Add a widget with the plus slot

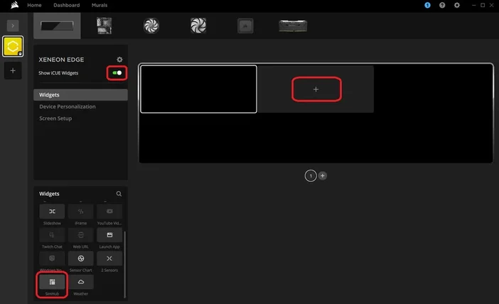coord(316,89)
